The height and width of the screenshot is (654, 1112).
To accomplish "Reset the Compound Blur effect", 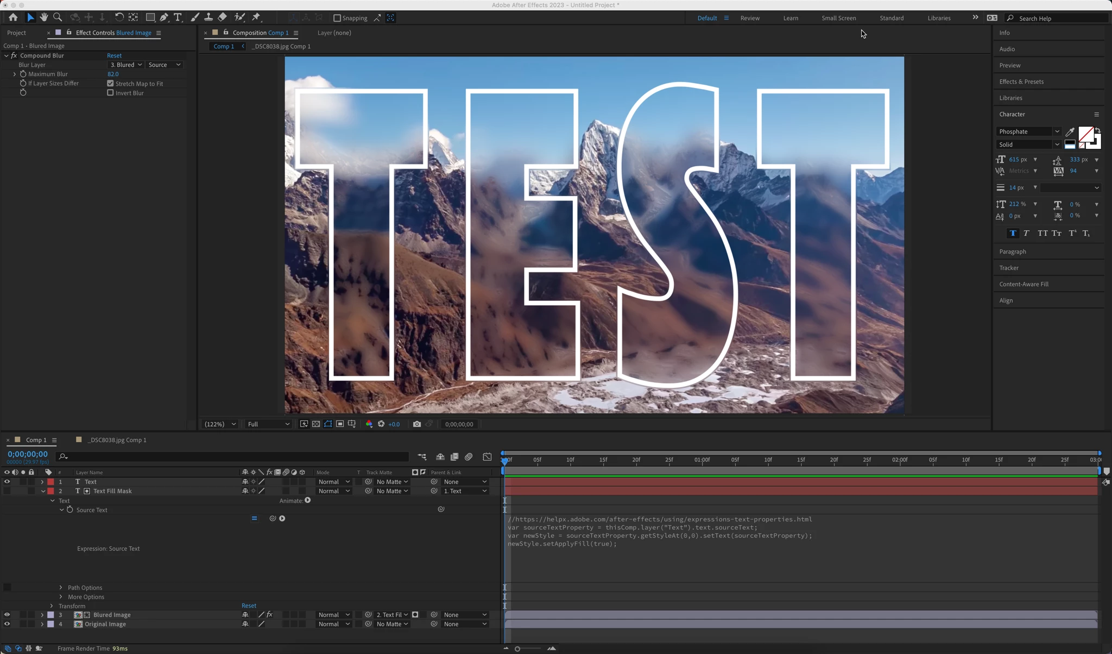I will tap(114, 55).
